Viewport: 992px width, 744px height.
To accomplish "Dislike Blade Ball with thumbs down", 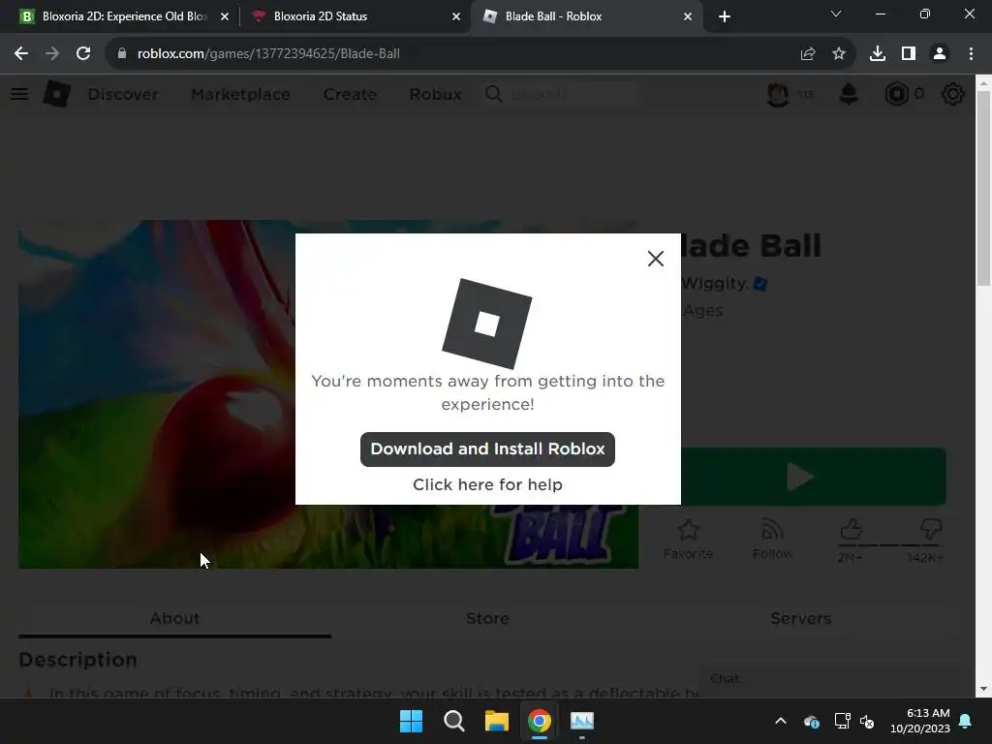I will point(931,530).
